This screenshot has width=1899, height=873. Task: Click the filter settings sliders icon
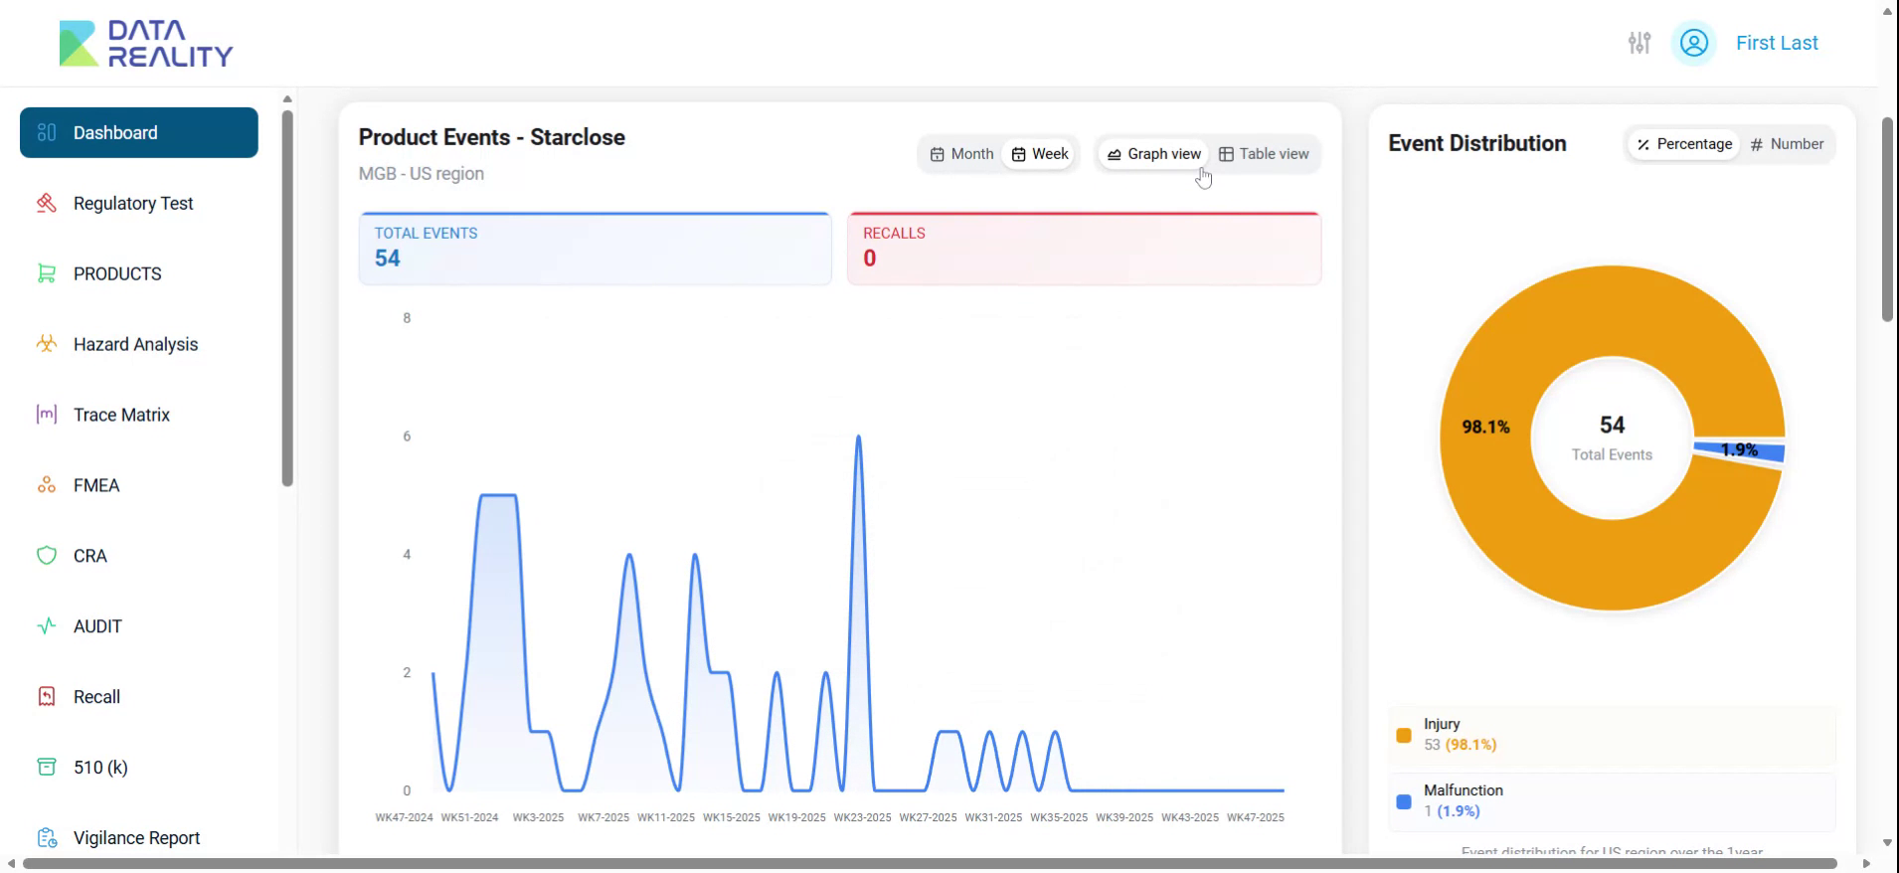1639,43
